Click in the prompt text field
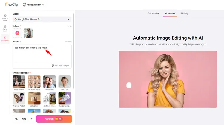224x125 pixels. [x=42, y=55]
